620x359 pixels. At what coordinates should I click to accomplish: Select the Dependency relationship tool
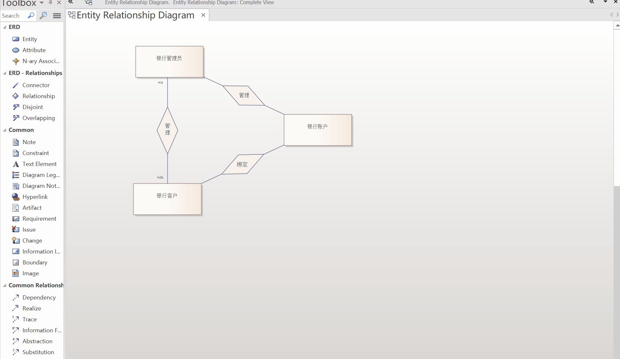tap(39, 298)
